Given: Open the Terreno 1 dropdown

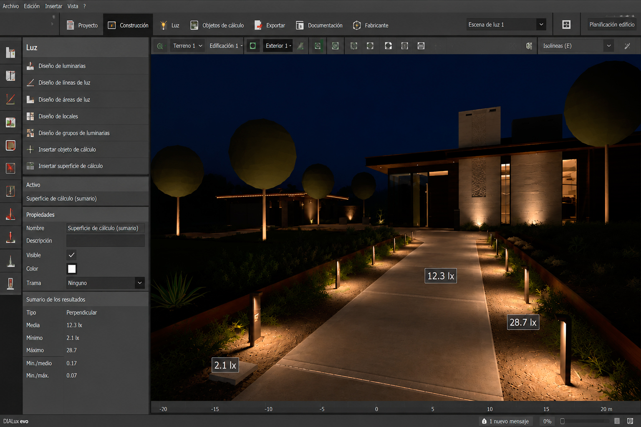Looking at the screenshot, I should pyautogui.click(x=188, y=46).
